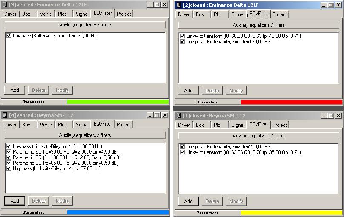Click the blue color bar in [4]vented window
Screen dimensions: 344x217
coord(118,212)
